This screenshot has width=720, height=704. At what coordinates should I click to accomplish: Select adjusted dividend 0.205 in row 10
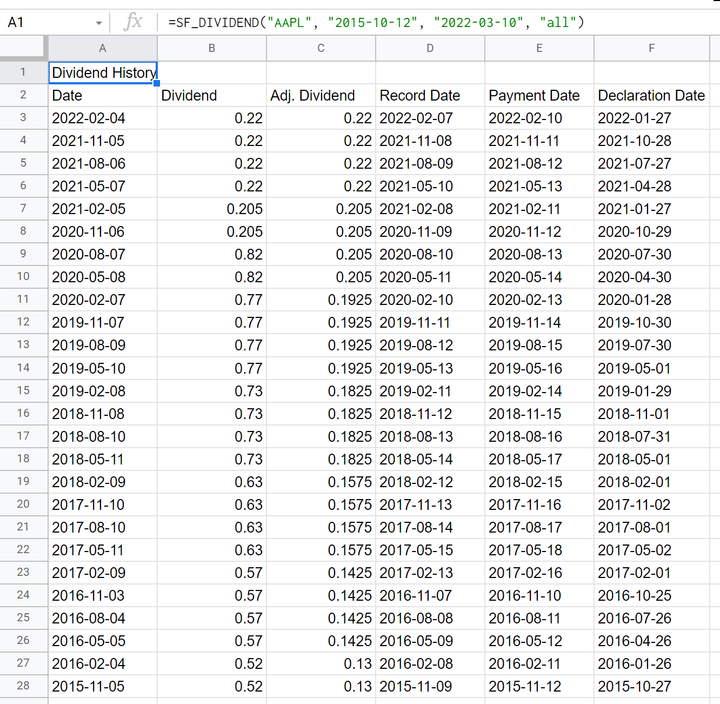[321, 277]
